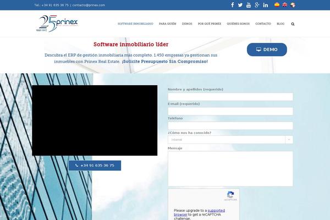Switch language with the Spanish flag
Image resolution: width=330 pixels, height=220 pixels.
tap(277, 4)
